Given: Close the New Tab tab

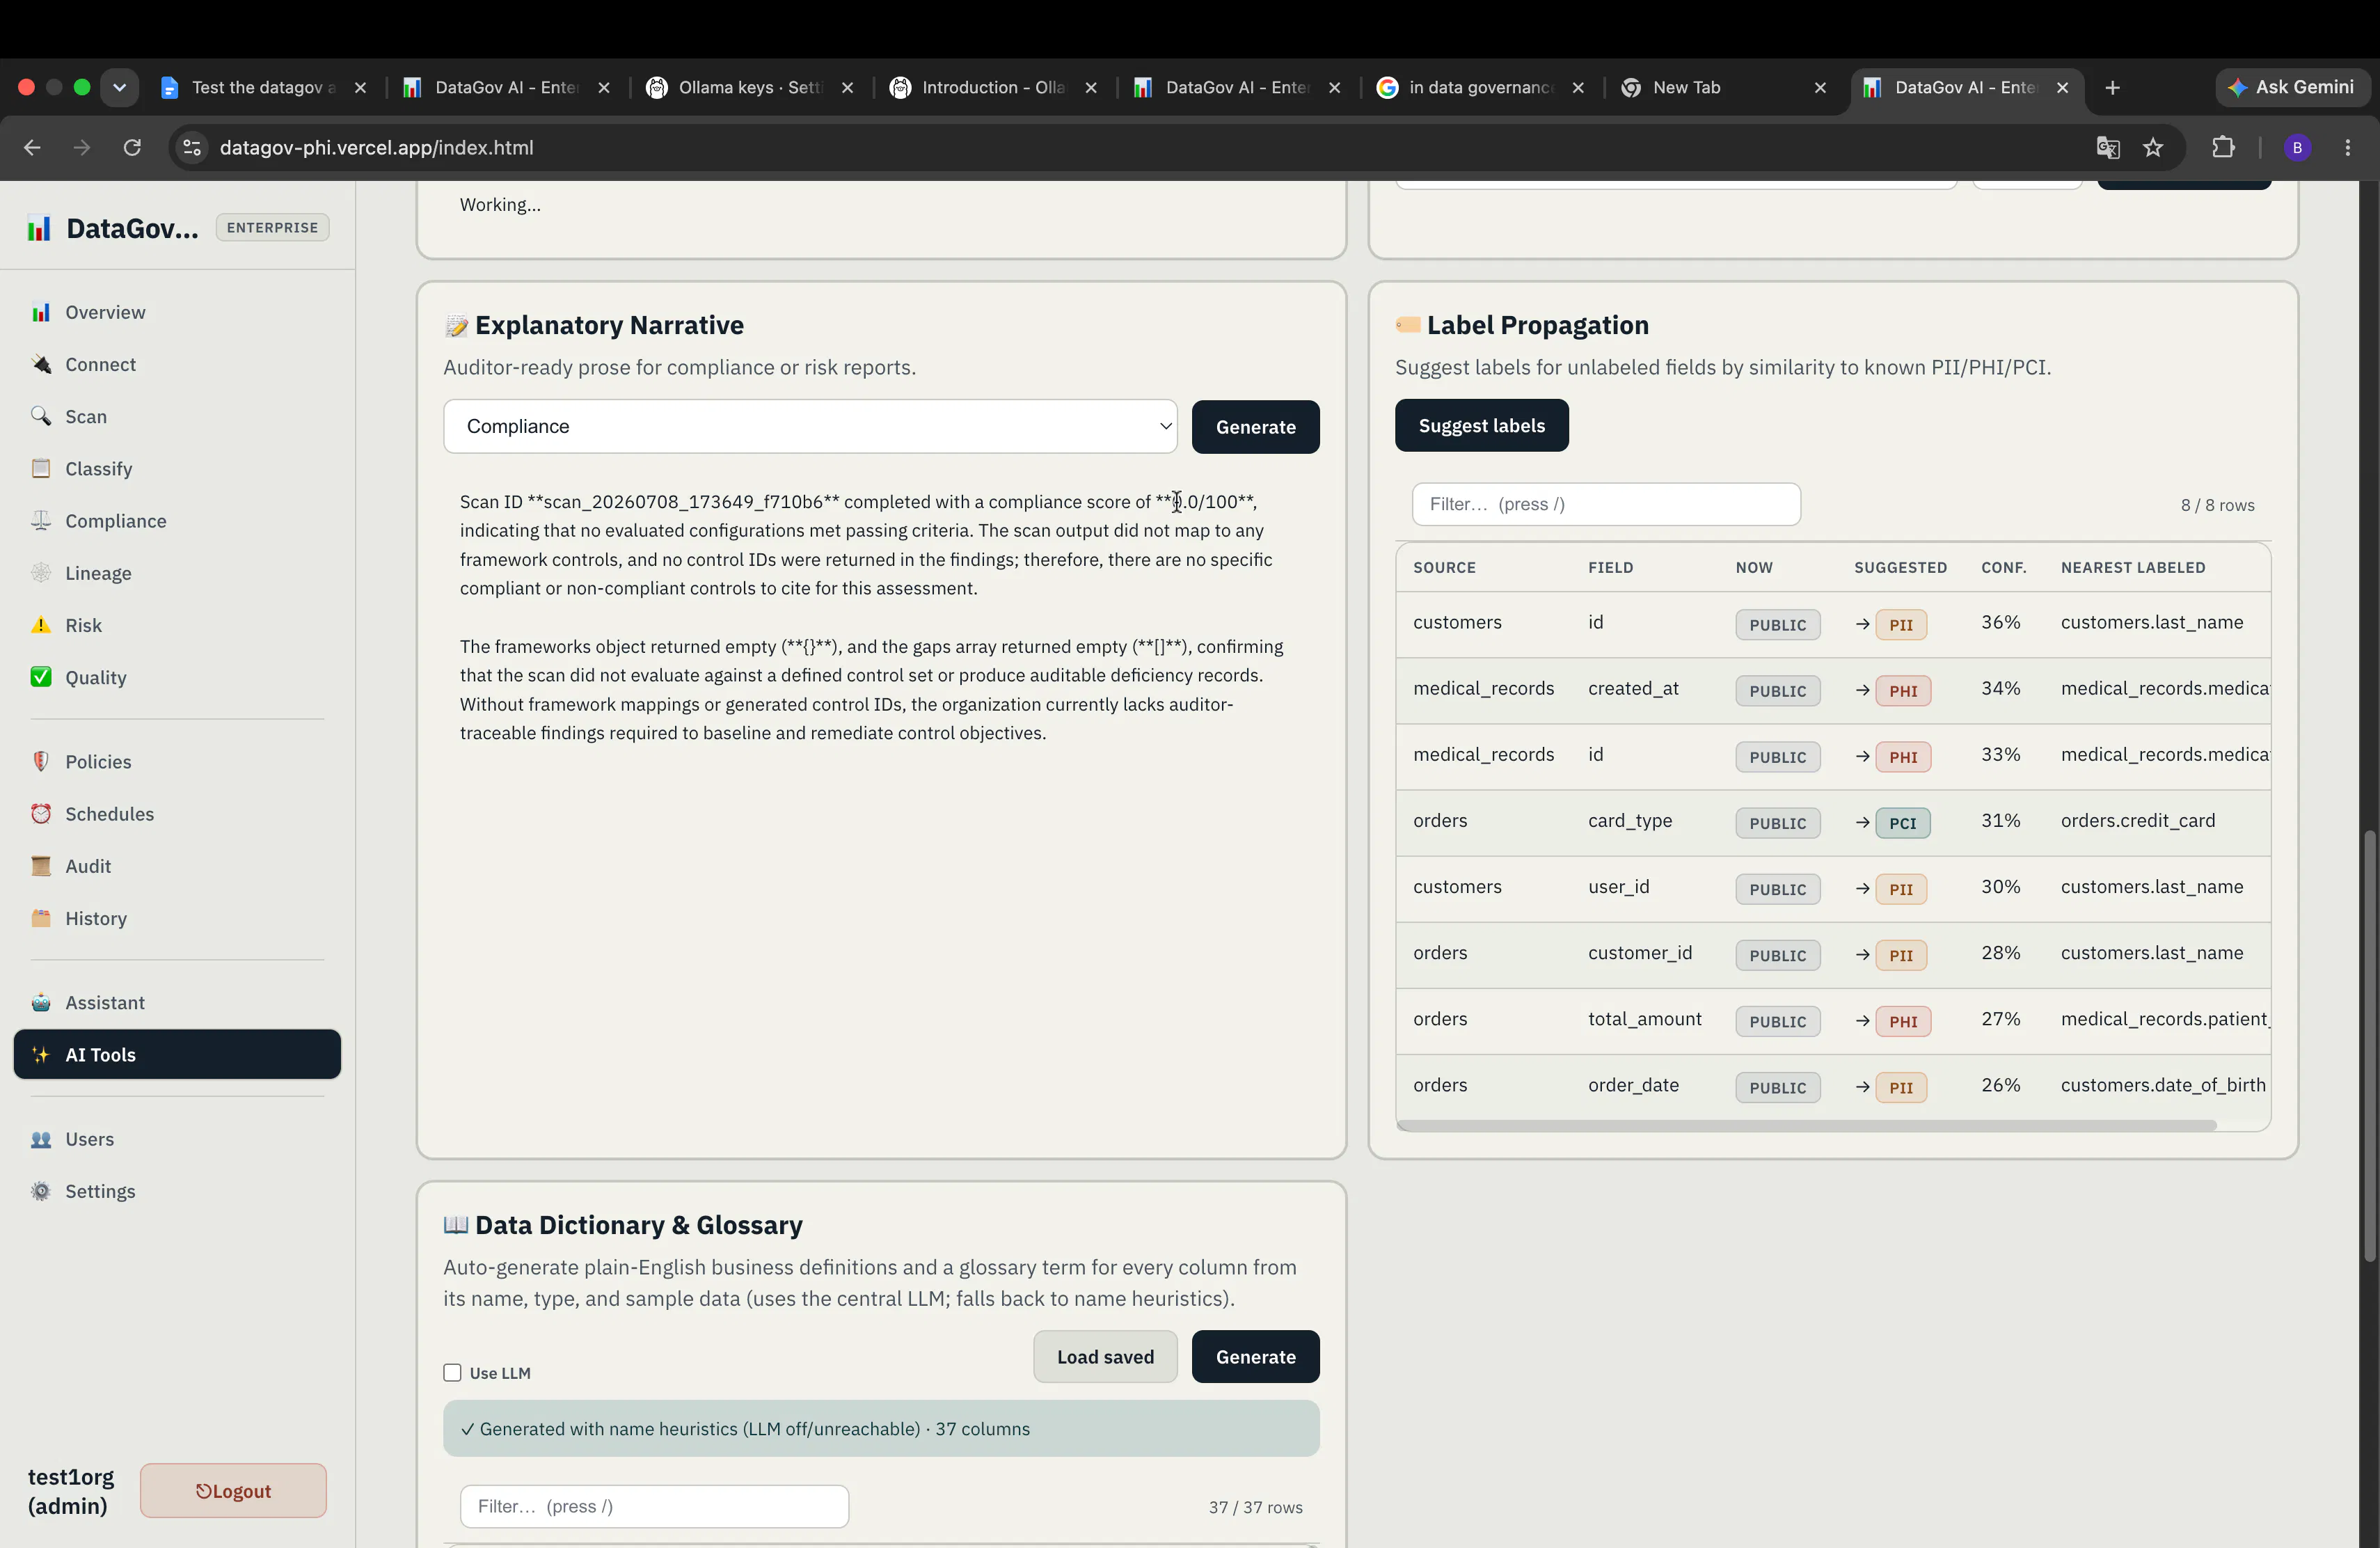Looking at the screenshot, I should click(1820, 87).
